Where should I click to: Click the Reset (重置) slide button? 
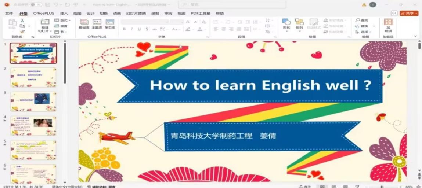click(x=62, y=26)
